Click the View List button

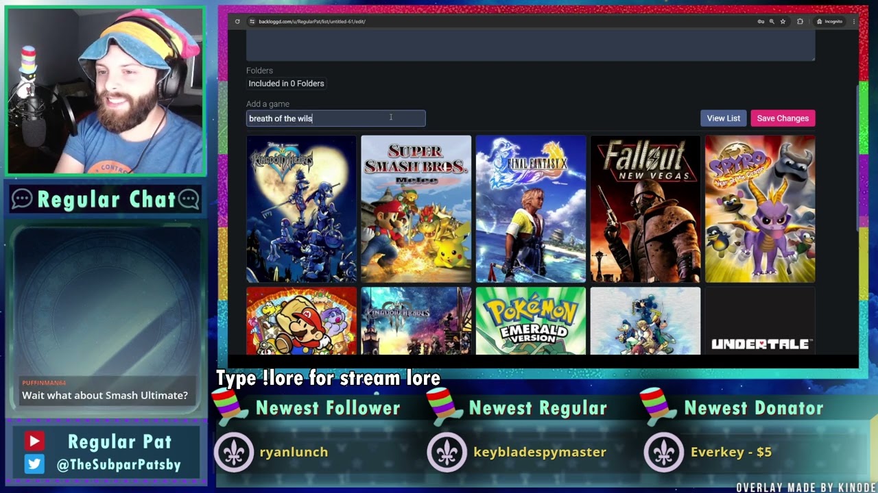click(x=724, y=118)
